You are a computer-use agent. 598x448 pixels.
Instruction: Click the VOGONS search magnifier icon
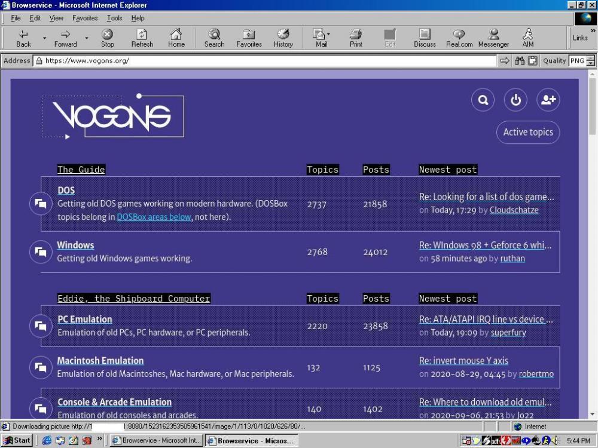pos(483,100)
